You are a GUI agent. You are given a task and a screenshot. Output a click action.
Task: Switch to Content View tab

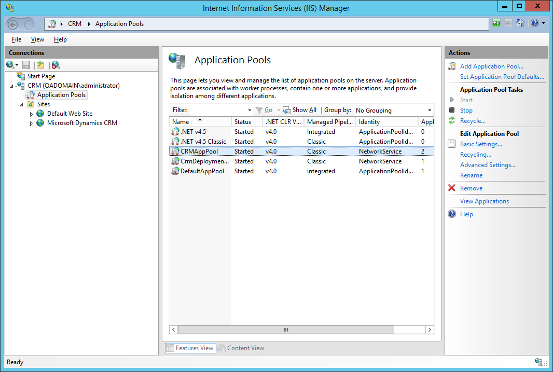click(x=241, y=348)
